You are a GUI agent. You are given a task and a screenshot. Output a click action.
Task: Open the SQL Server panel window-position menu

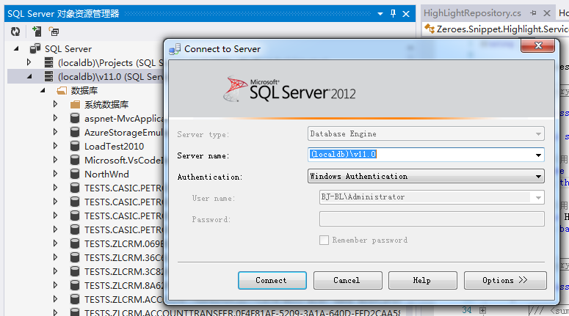[x=380, y=14]
